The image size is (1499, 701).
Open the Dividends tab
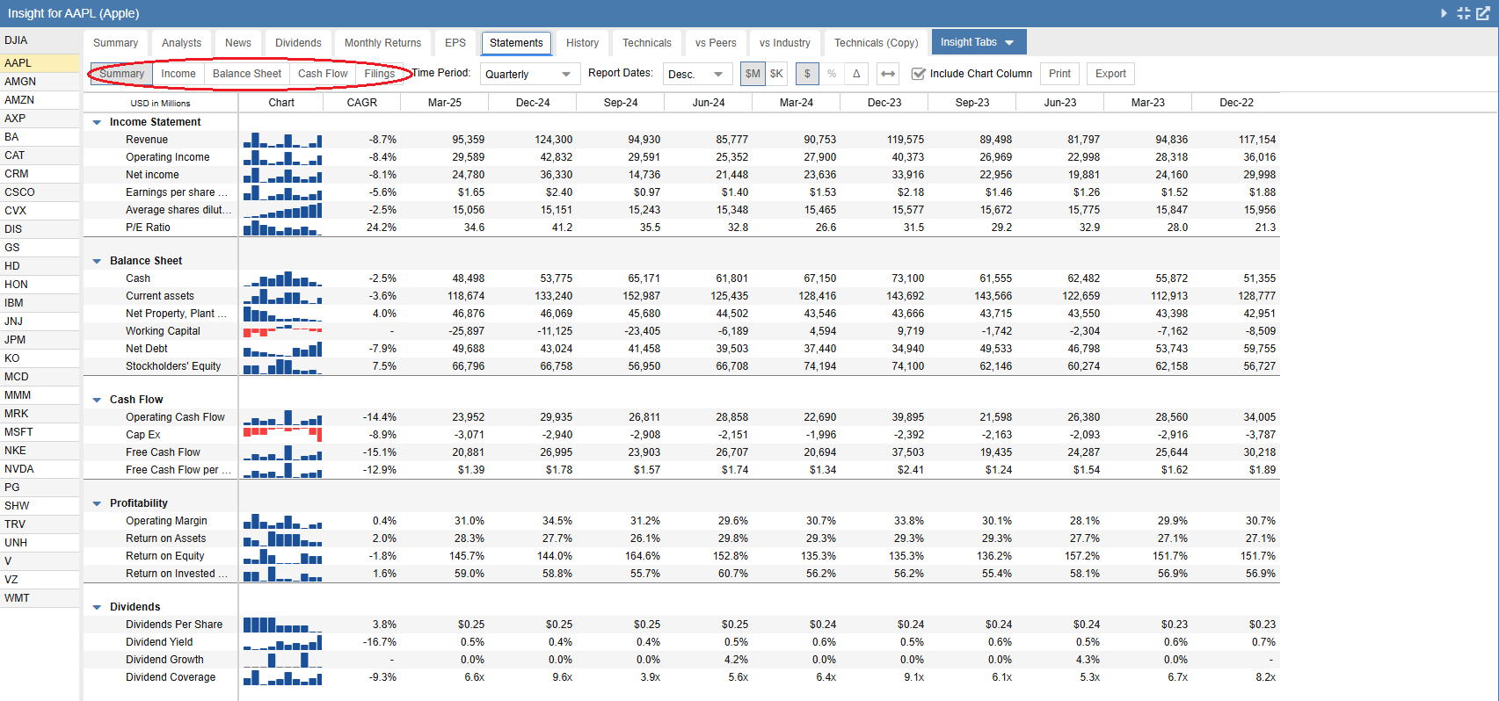pos(299,43)
